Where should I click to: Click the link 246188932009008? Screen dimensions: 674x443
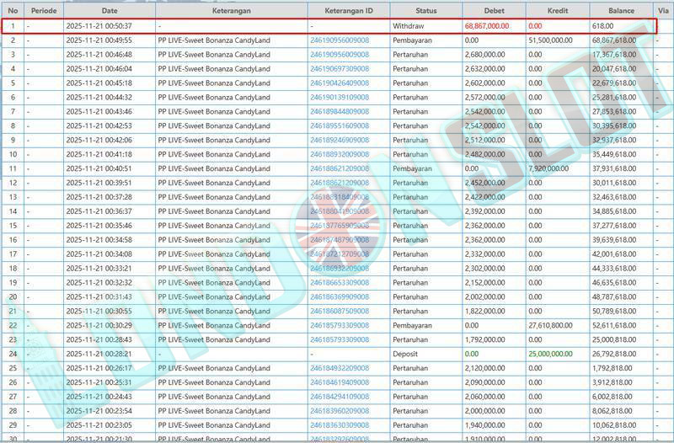[x=340, y=154]
